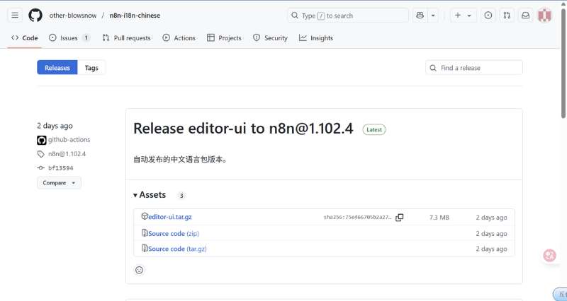The width and height of the screenshot is (567, 301).
Task: Open the Pull requests tab
Action: coord(127,38)
